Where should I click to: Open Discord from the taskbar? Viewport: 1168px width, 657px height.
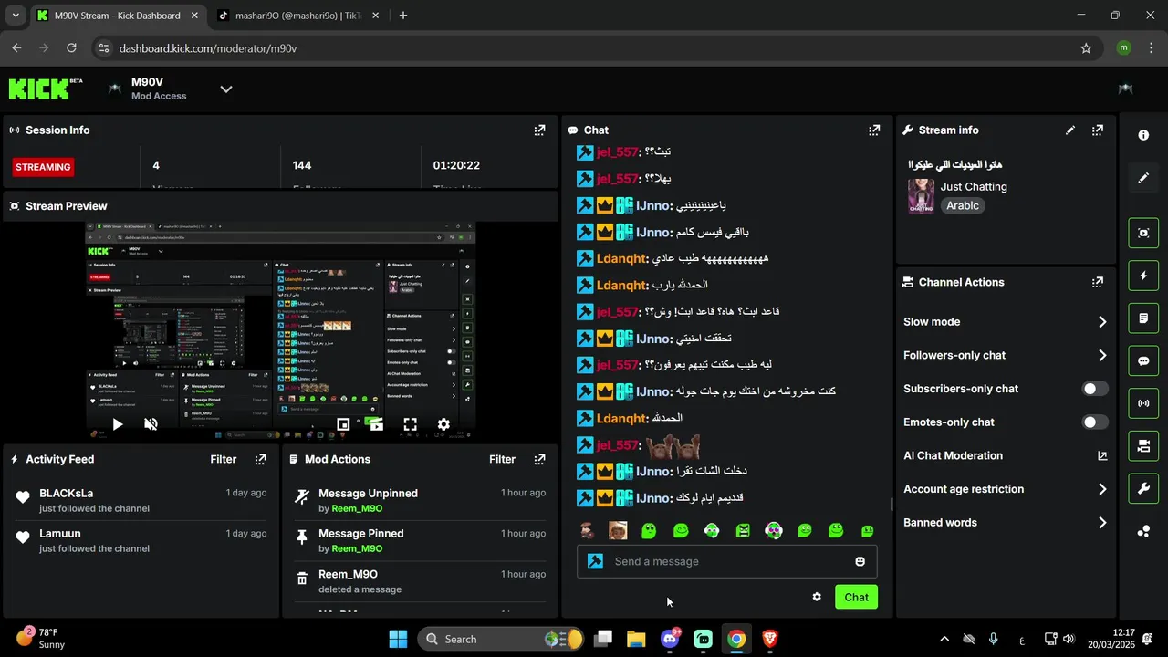(670, 639)
